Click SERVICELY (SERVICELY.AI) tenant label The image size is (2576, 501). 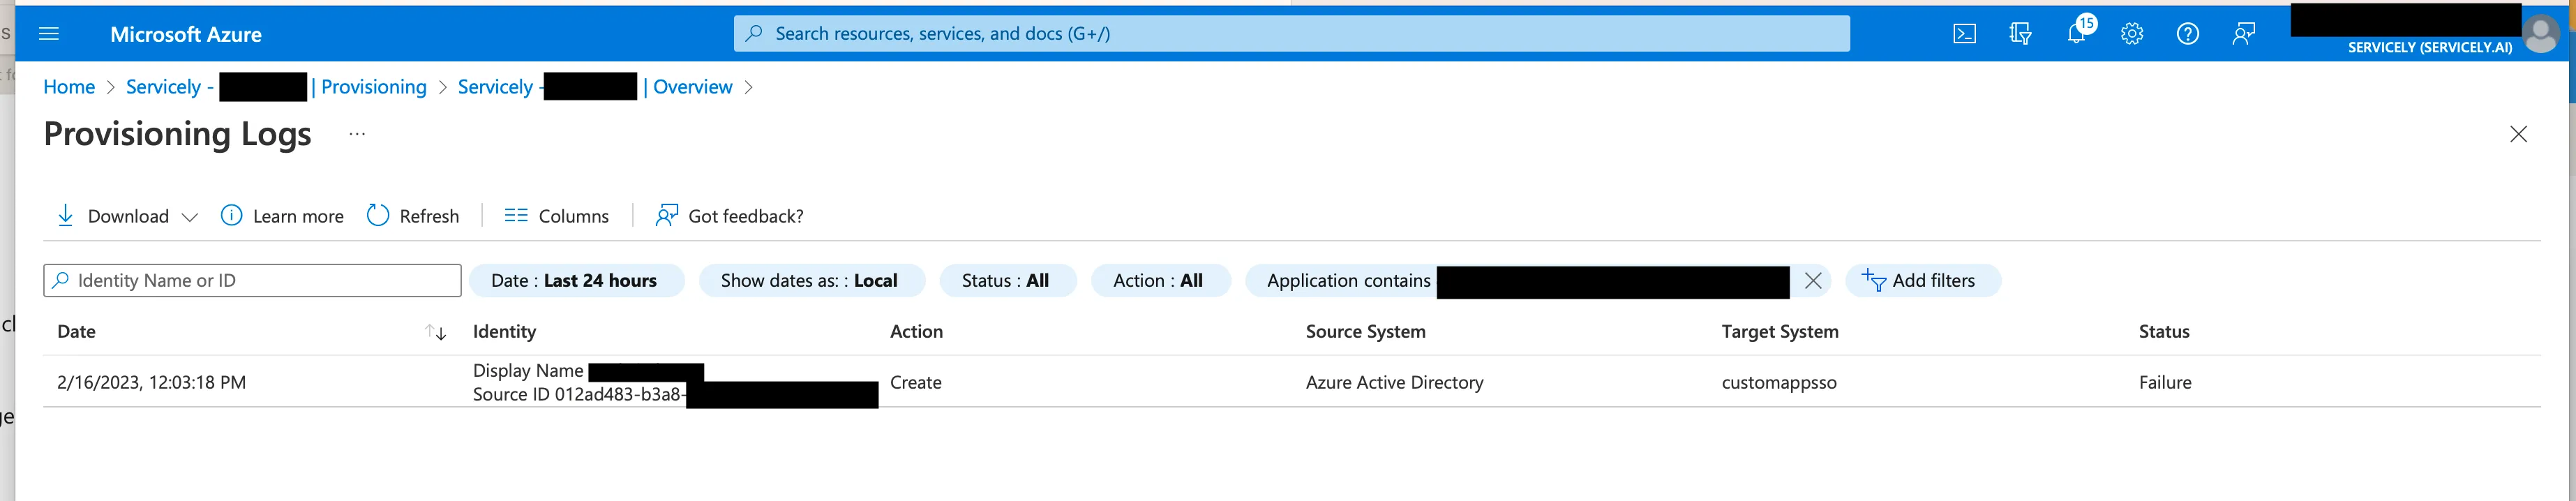[2429, 47]
